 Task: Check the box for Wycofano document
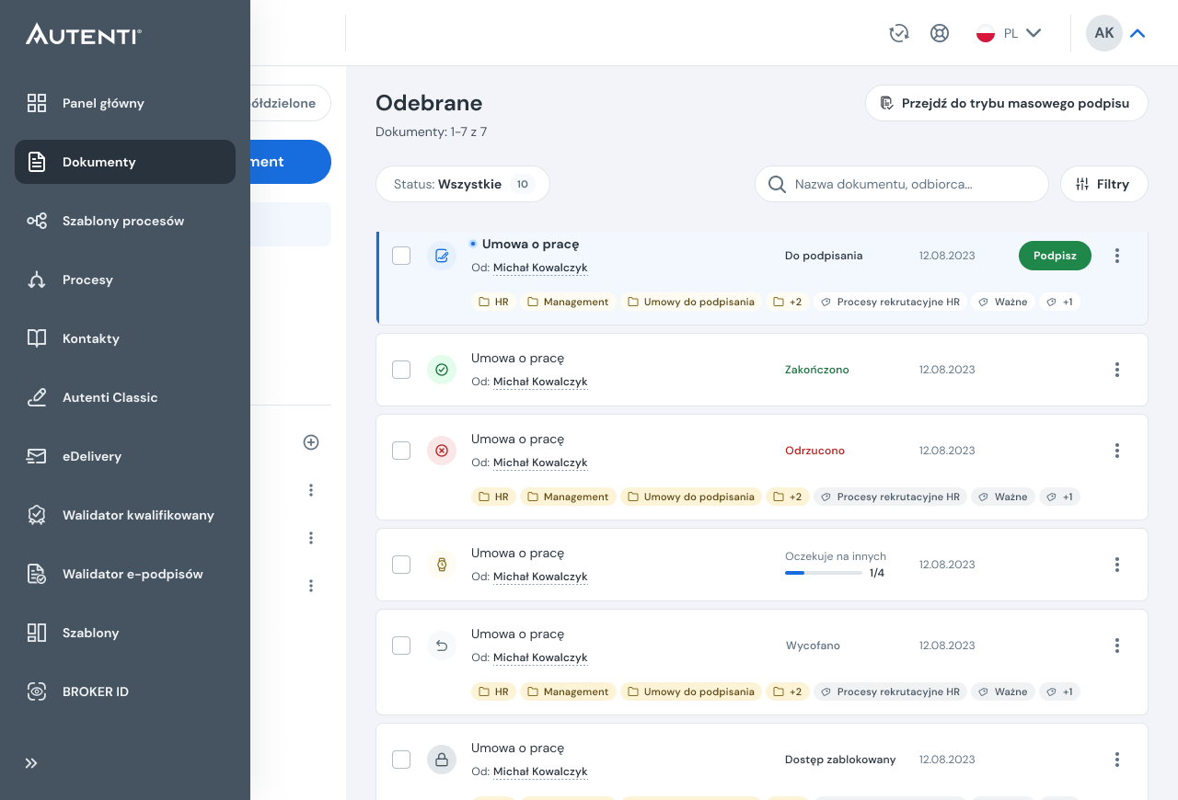coord(401,646)
